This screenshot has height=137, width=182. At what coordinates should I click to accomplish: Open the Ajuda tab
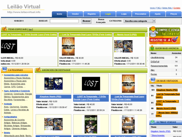pos(157,14)
